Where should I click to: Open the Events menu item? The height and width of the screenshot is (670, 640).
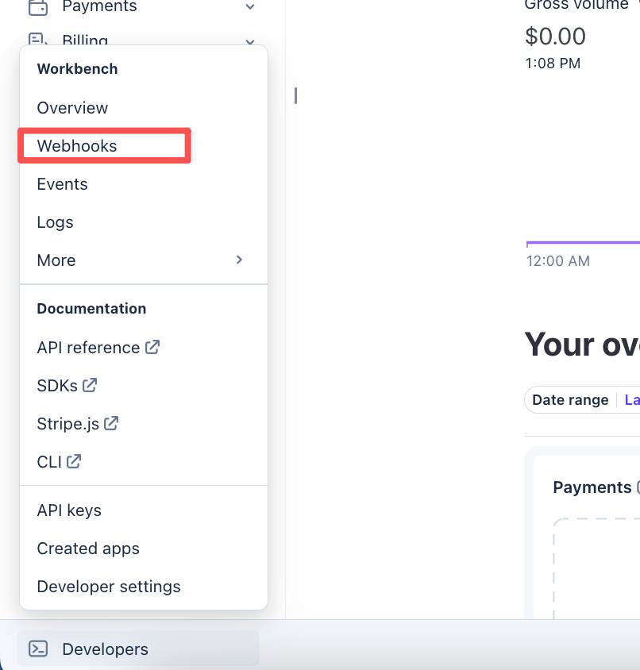[x=62, y=184]
